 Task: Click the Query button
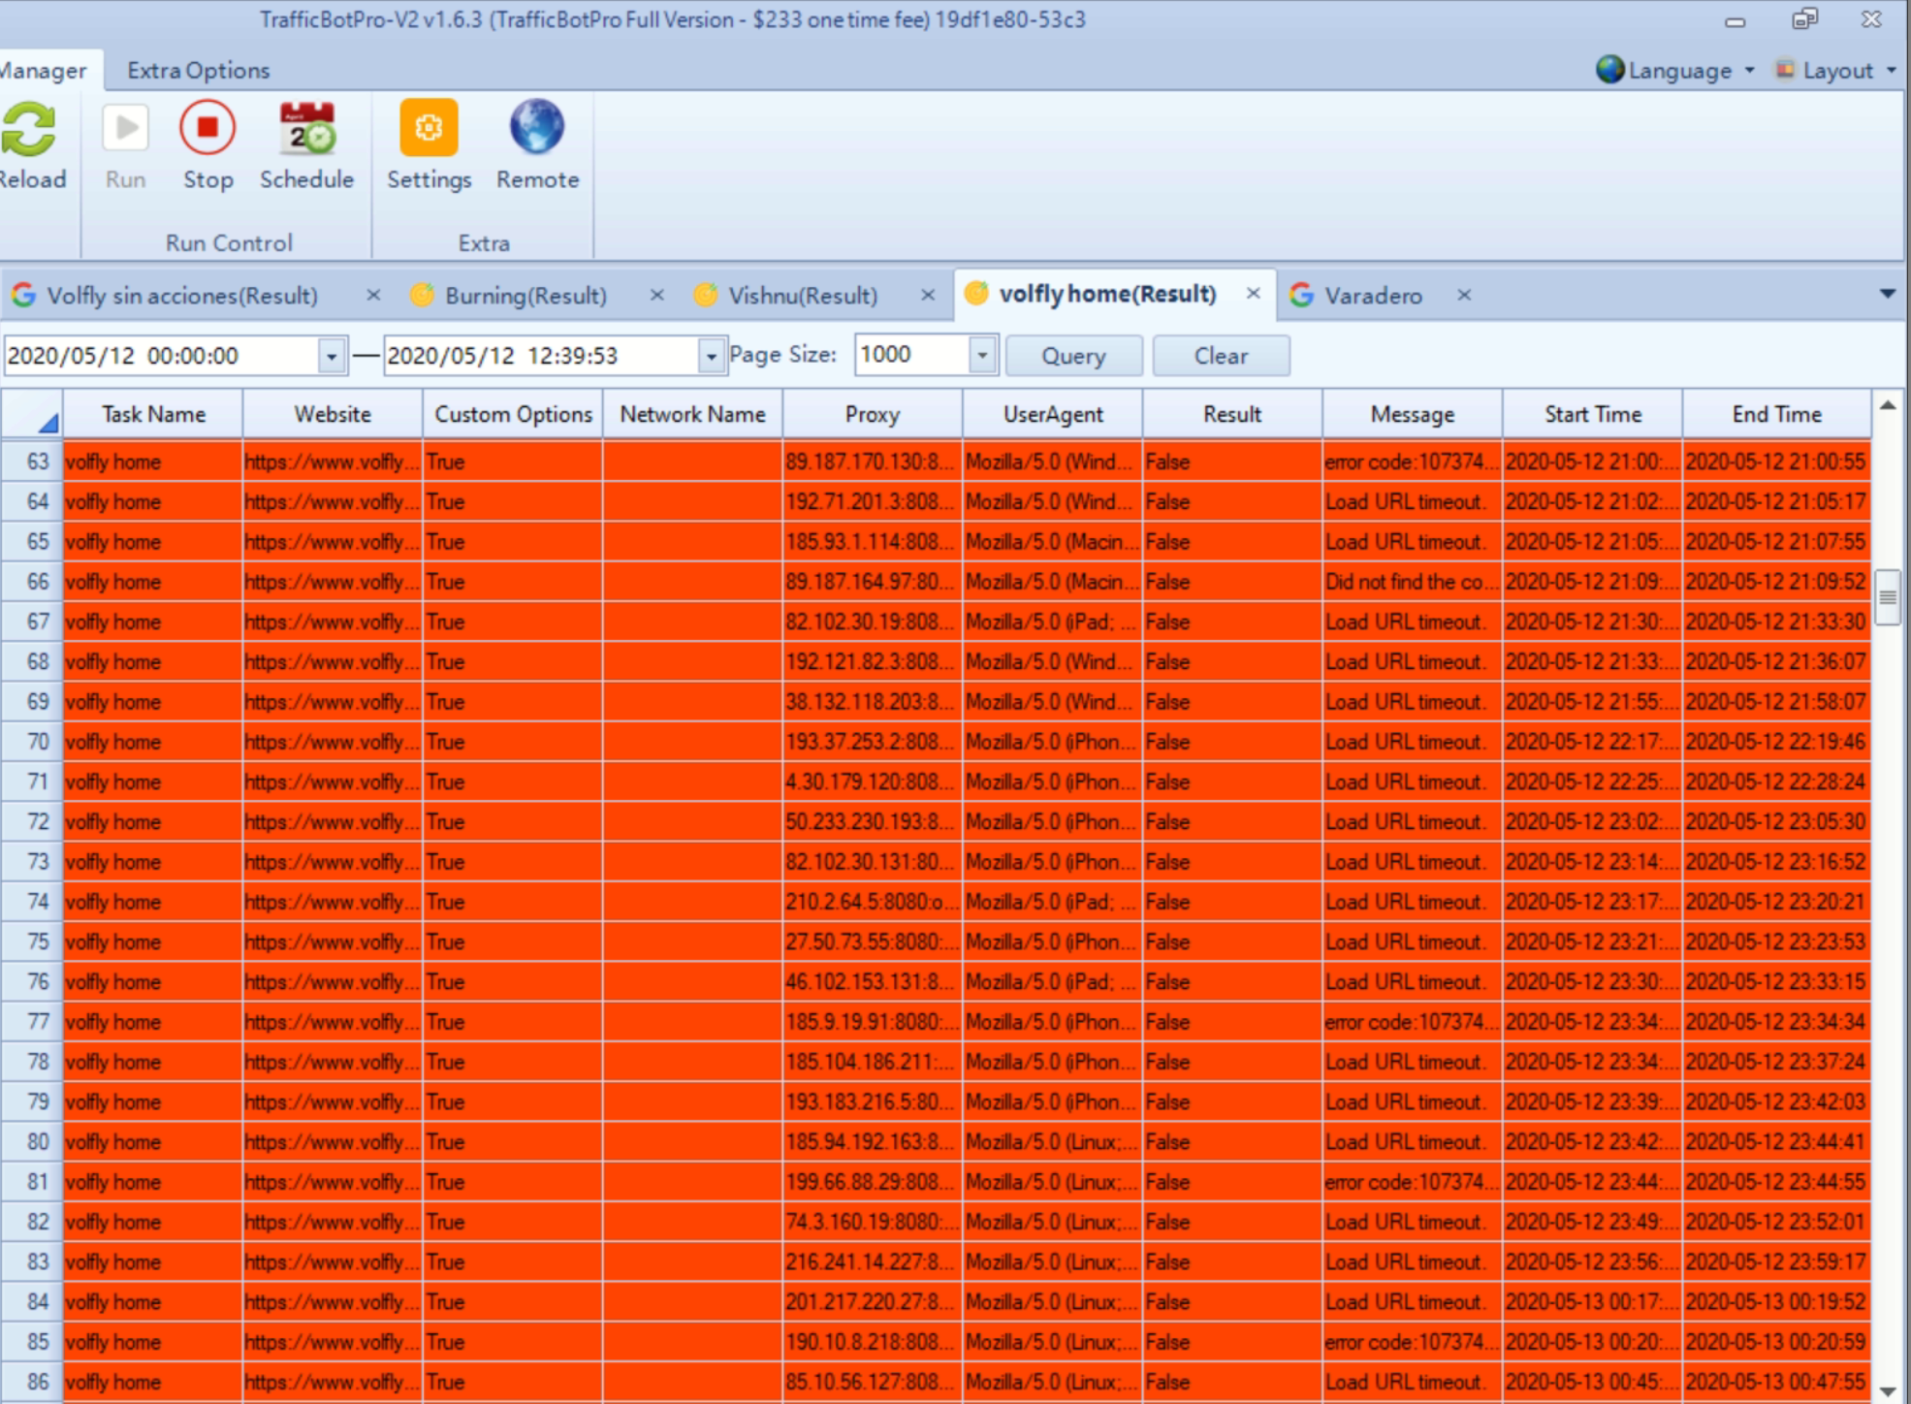[x=1073, y=356]
